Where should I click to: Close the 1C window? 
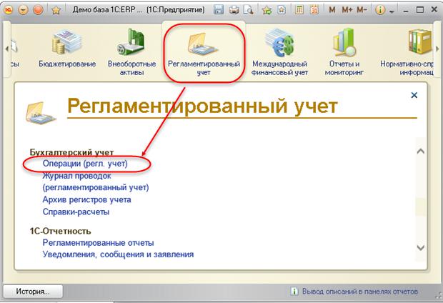(434, 10)
